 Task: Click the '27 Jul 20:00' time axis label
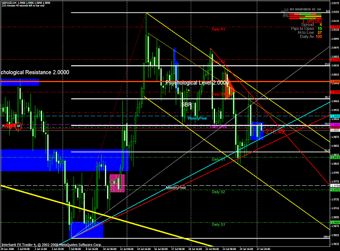263,249
